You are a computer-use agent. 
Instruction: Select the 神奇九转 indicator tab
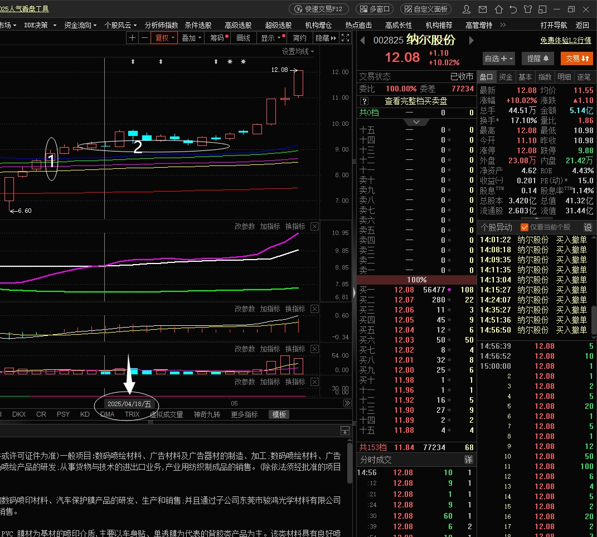(207, 414)
